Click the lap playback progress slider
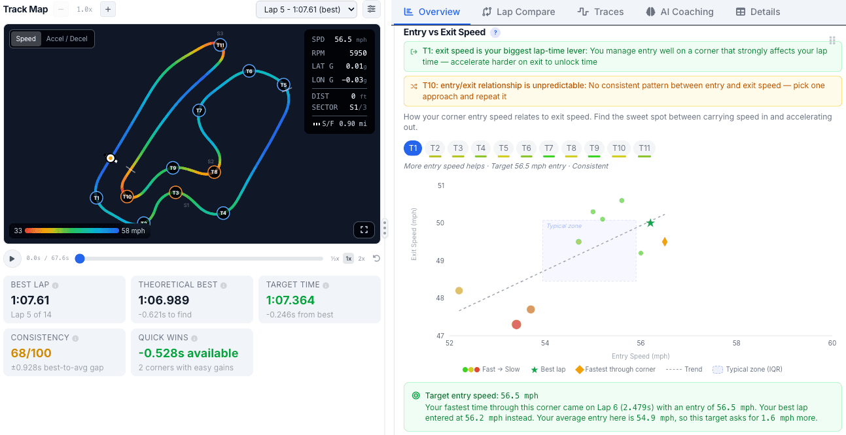This screenshot has height=435, width=846. pyautogui.click(x=196, y=259)
